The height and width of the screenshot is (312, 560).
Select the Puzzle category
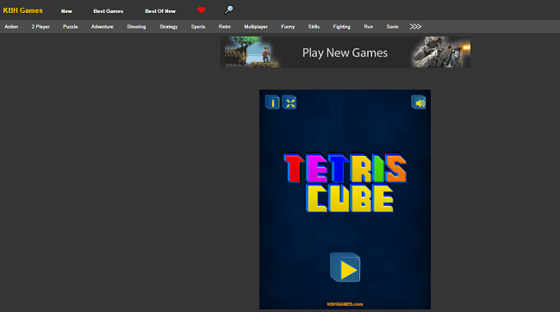pos(71,27)
